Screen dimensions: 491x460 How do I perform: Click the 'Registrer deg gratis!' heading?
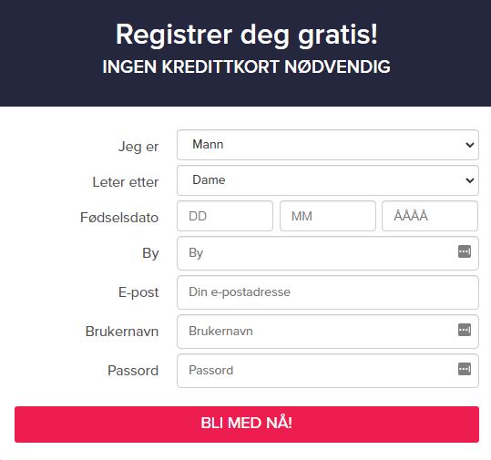[247, 35]
